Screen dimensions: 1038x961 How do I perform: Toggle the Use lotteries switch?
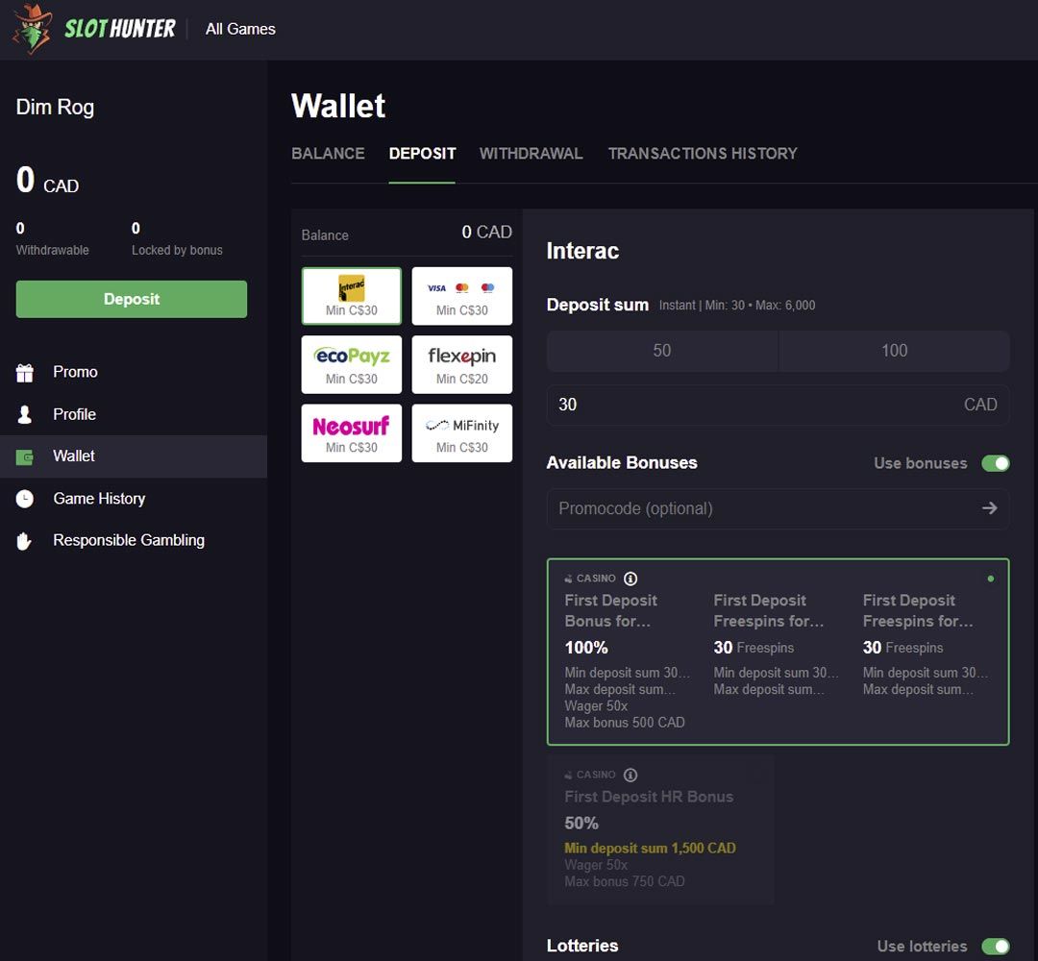point(995,947)
